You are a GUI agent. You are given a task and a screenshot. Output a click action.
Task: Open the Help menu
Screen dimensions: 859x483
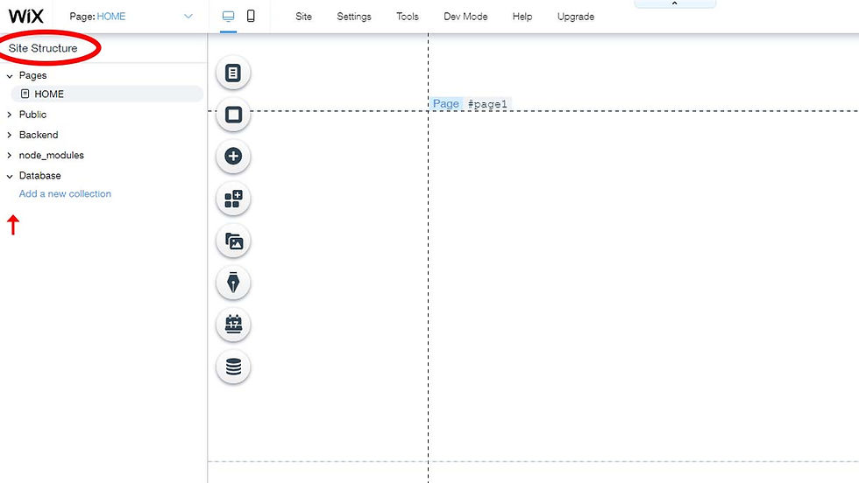(522, 17)
